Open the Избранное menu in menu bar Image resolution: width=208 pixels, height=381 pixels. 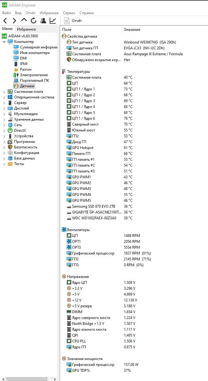pos(49,13)
